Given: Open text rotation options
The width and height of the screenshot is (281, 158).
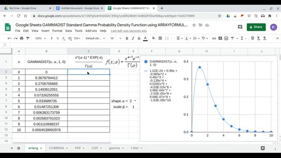Looking at the screenshot, I should (x=205, y=38).
